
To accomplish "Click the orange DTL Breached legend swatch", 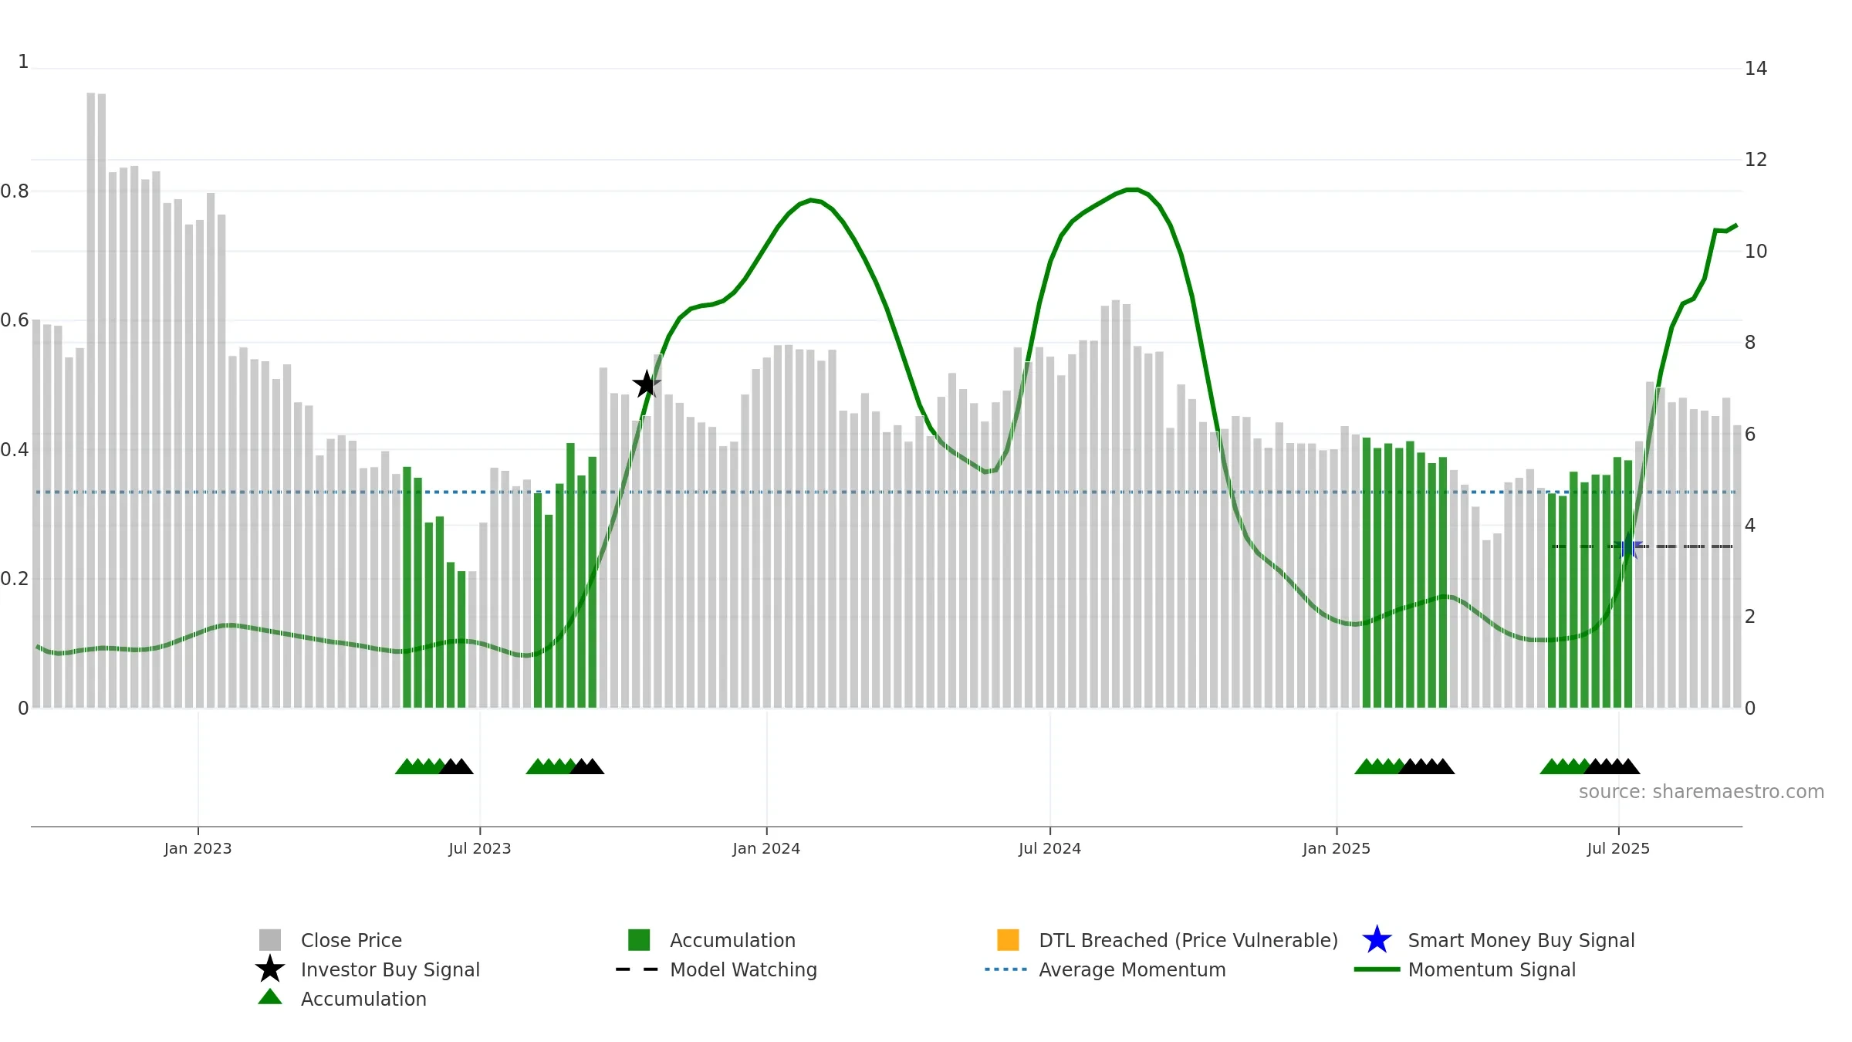I will [1008, 939].
